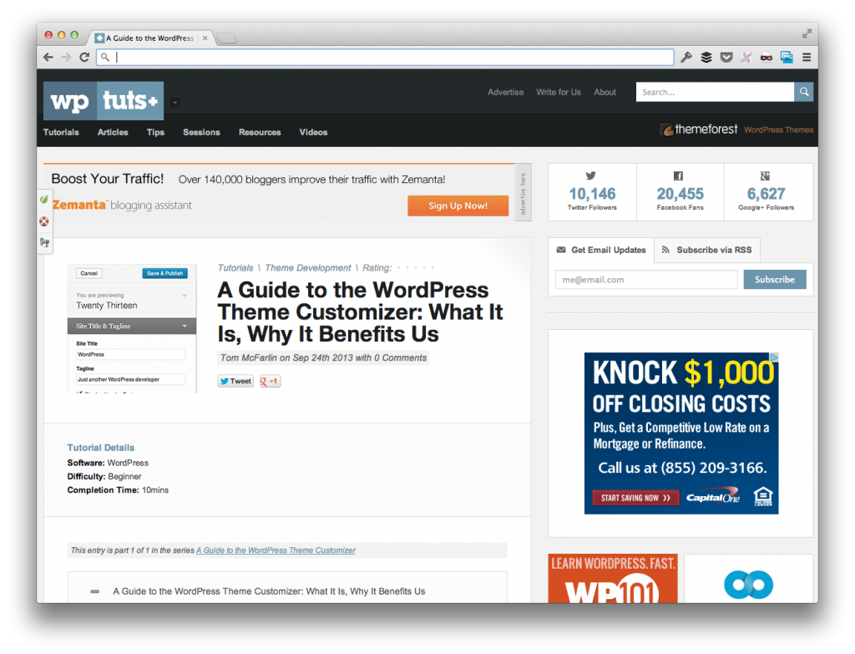Viewport: 855px width, 654px height.
Task: Open the Tutorials breadcrumb link
Action: [235, 268]
